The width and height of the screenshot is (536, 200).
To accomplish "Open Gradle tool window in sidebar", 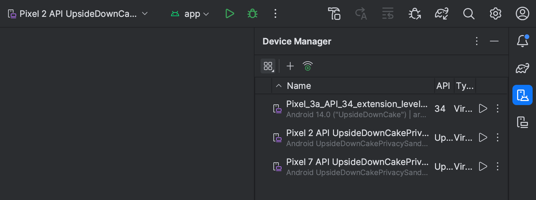I will 523,68.
